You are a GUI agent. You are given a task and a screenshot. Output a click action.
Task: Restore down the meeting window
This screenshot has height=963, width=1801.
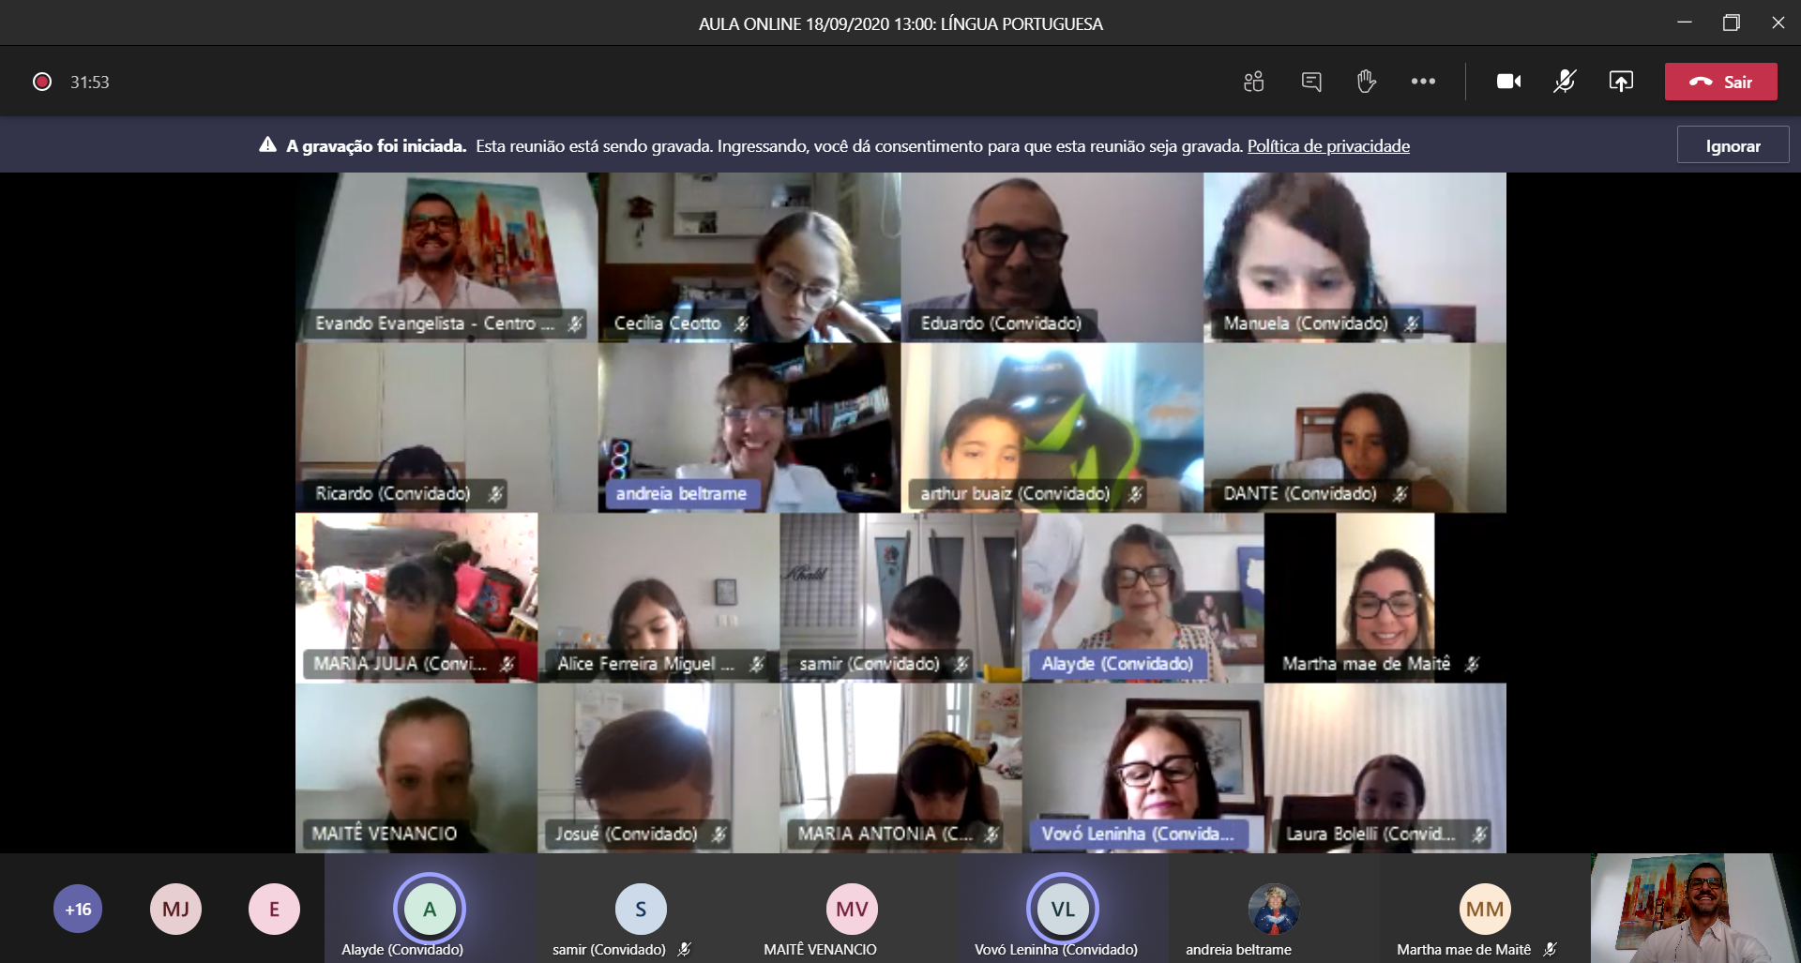[x=1732, y=23]
